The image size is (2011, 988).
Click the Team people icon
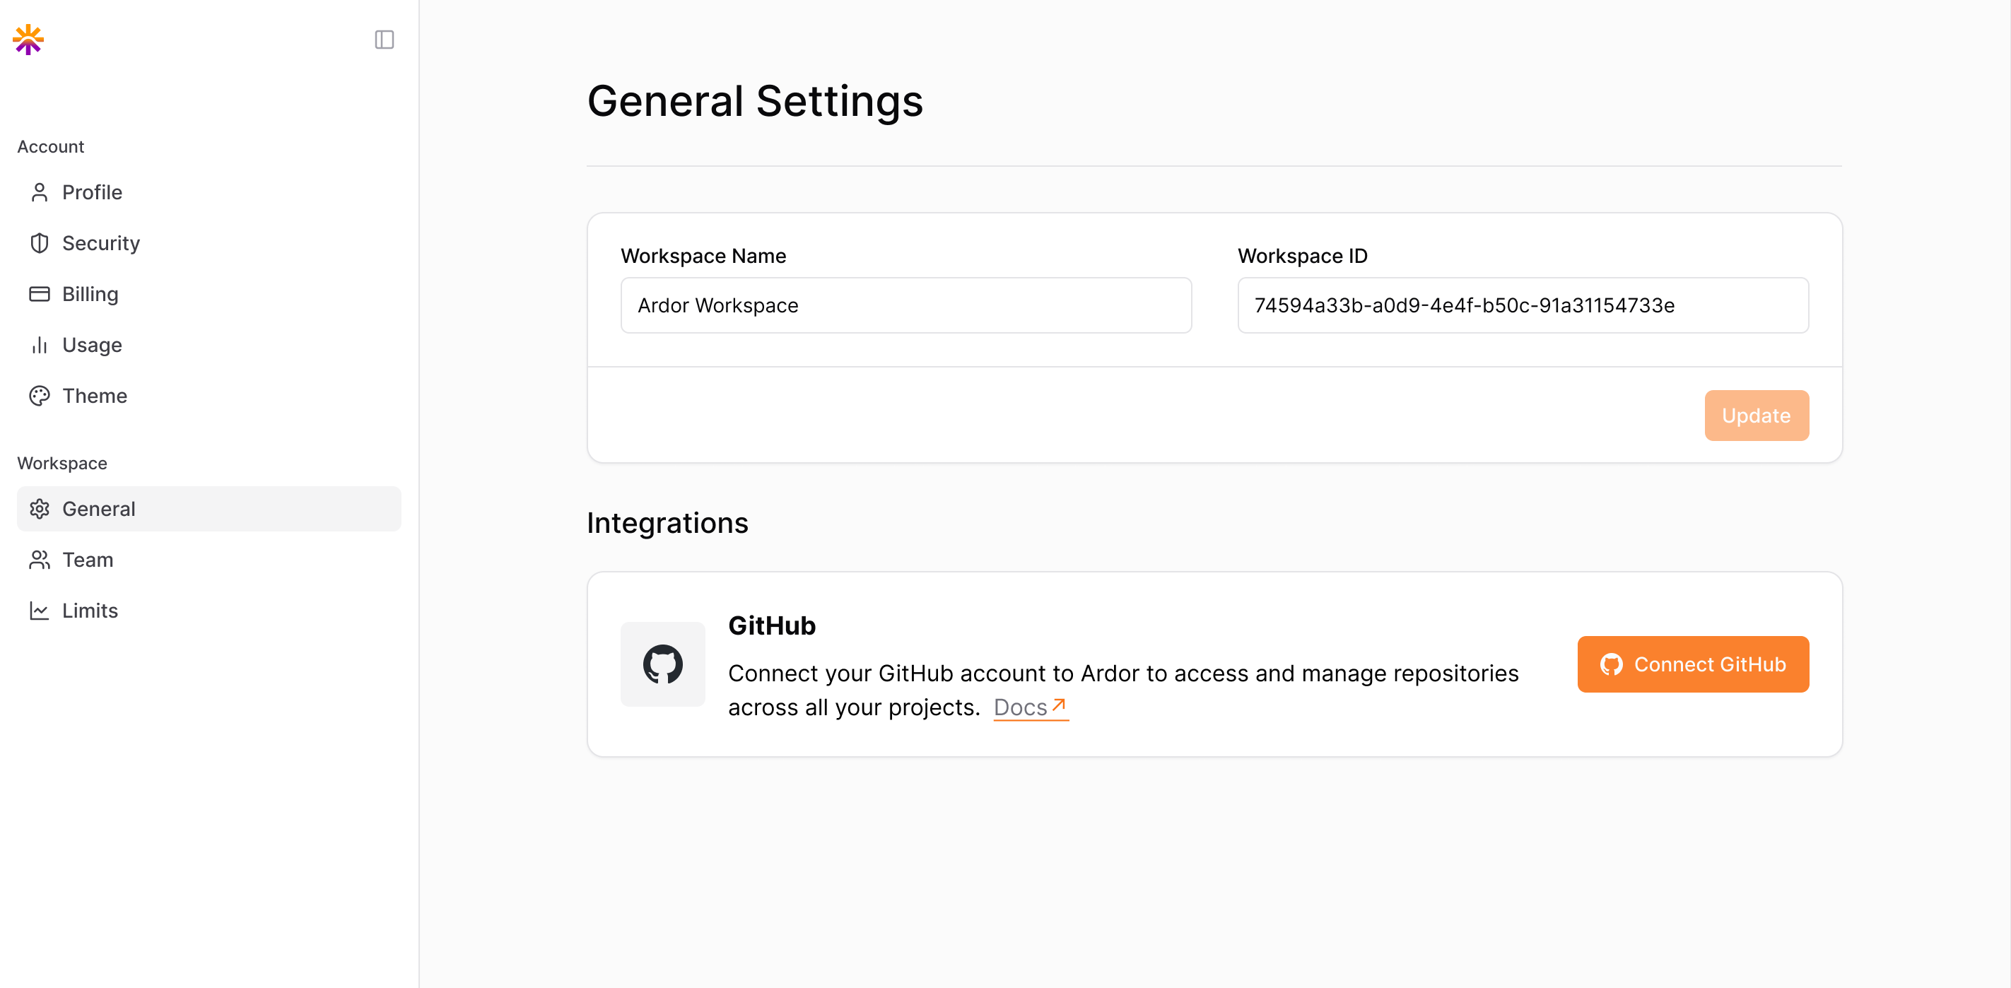(40, 560)
